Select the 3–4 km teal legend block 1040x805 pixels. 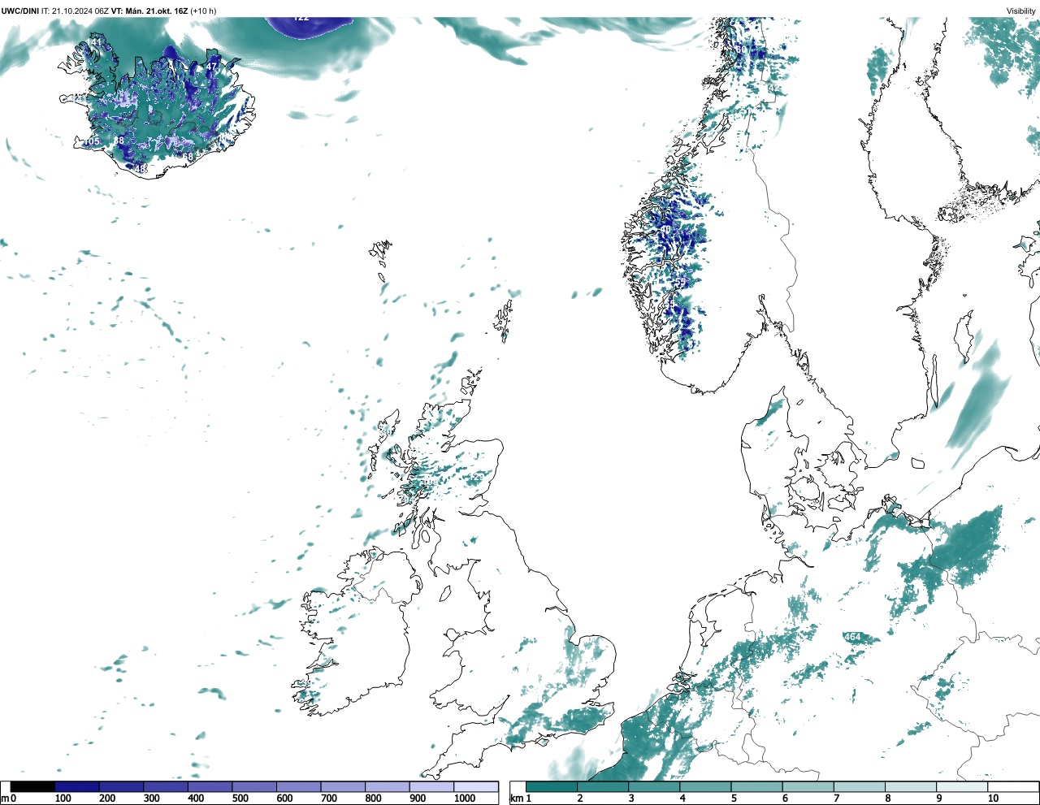(x=654, y=786)
